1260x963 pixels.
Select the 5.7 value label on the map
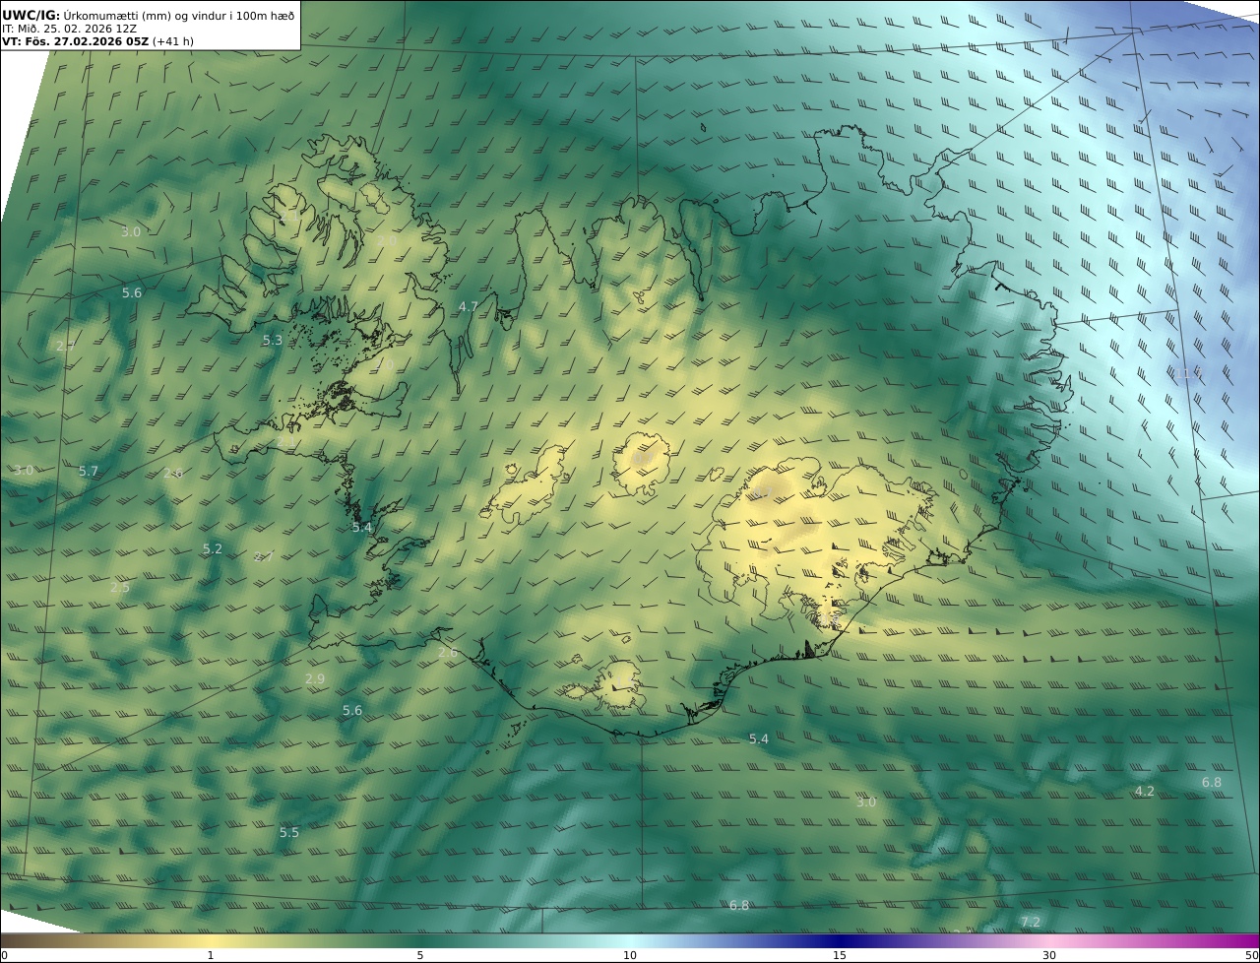89,472
